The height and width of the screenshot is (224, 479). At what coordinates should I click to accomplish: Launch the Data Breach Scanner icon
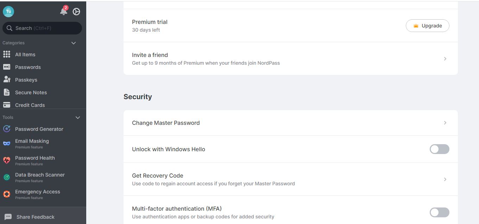7,177
